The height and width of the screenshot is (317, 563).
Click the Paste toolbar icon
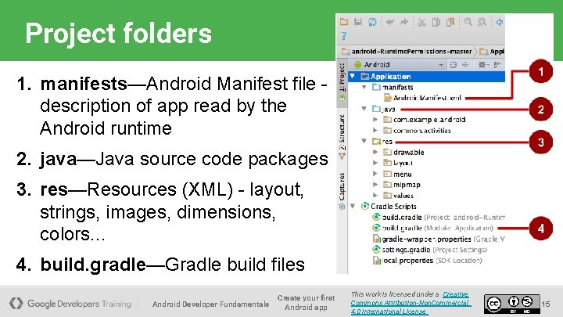[450, 22]
